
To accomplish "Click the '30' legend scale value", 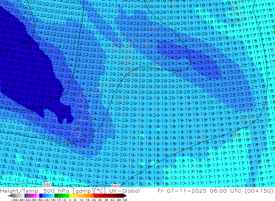I will [100, 200].
